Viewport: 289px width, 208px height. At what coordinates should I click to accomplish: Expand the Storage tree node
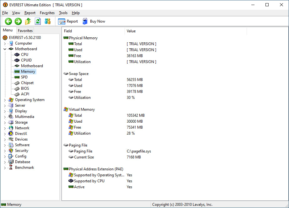pos(5,123)
